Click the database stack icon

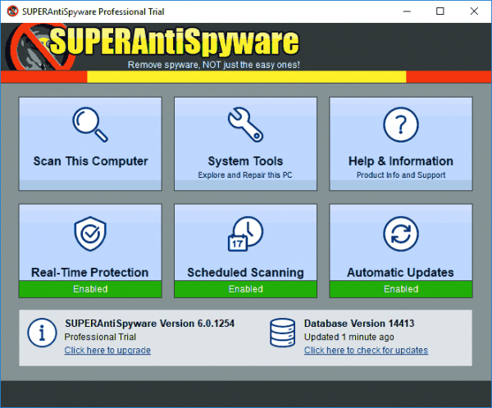point(282,333)
